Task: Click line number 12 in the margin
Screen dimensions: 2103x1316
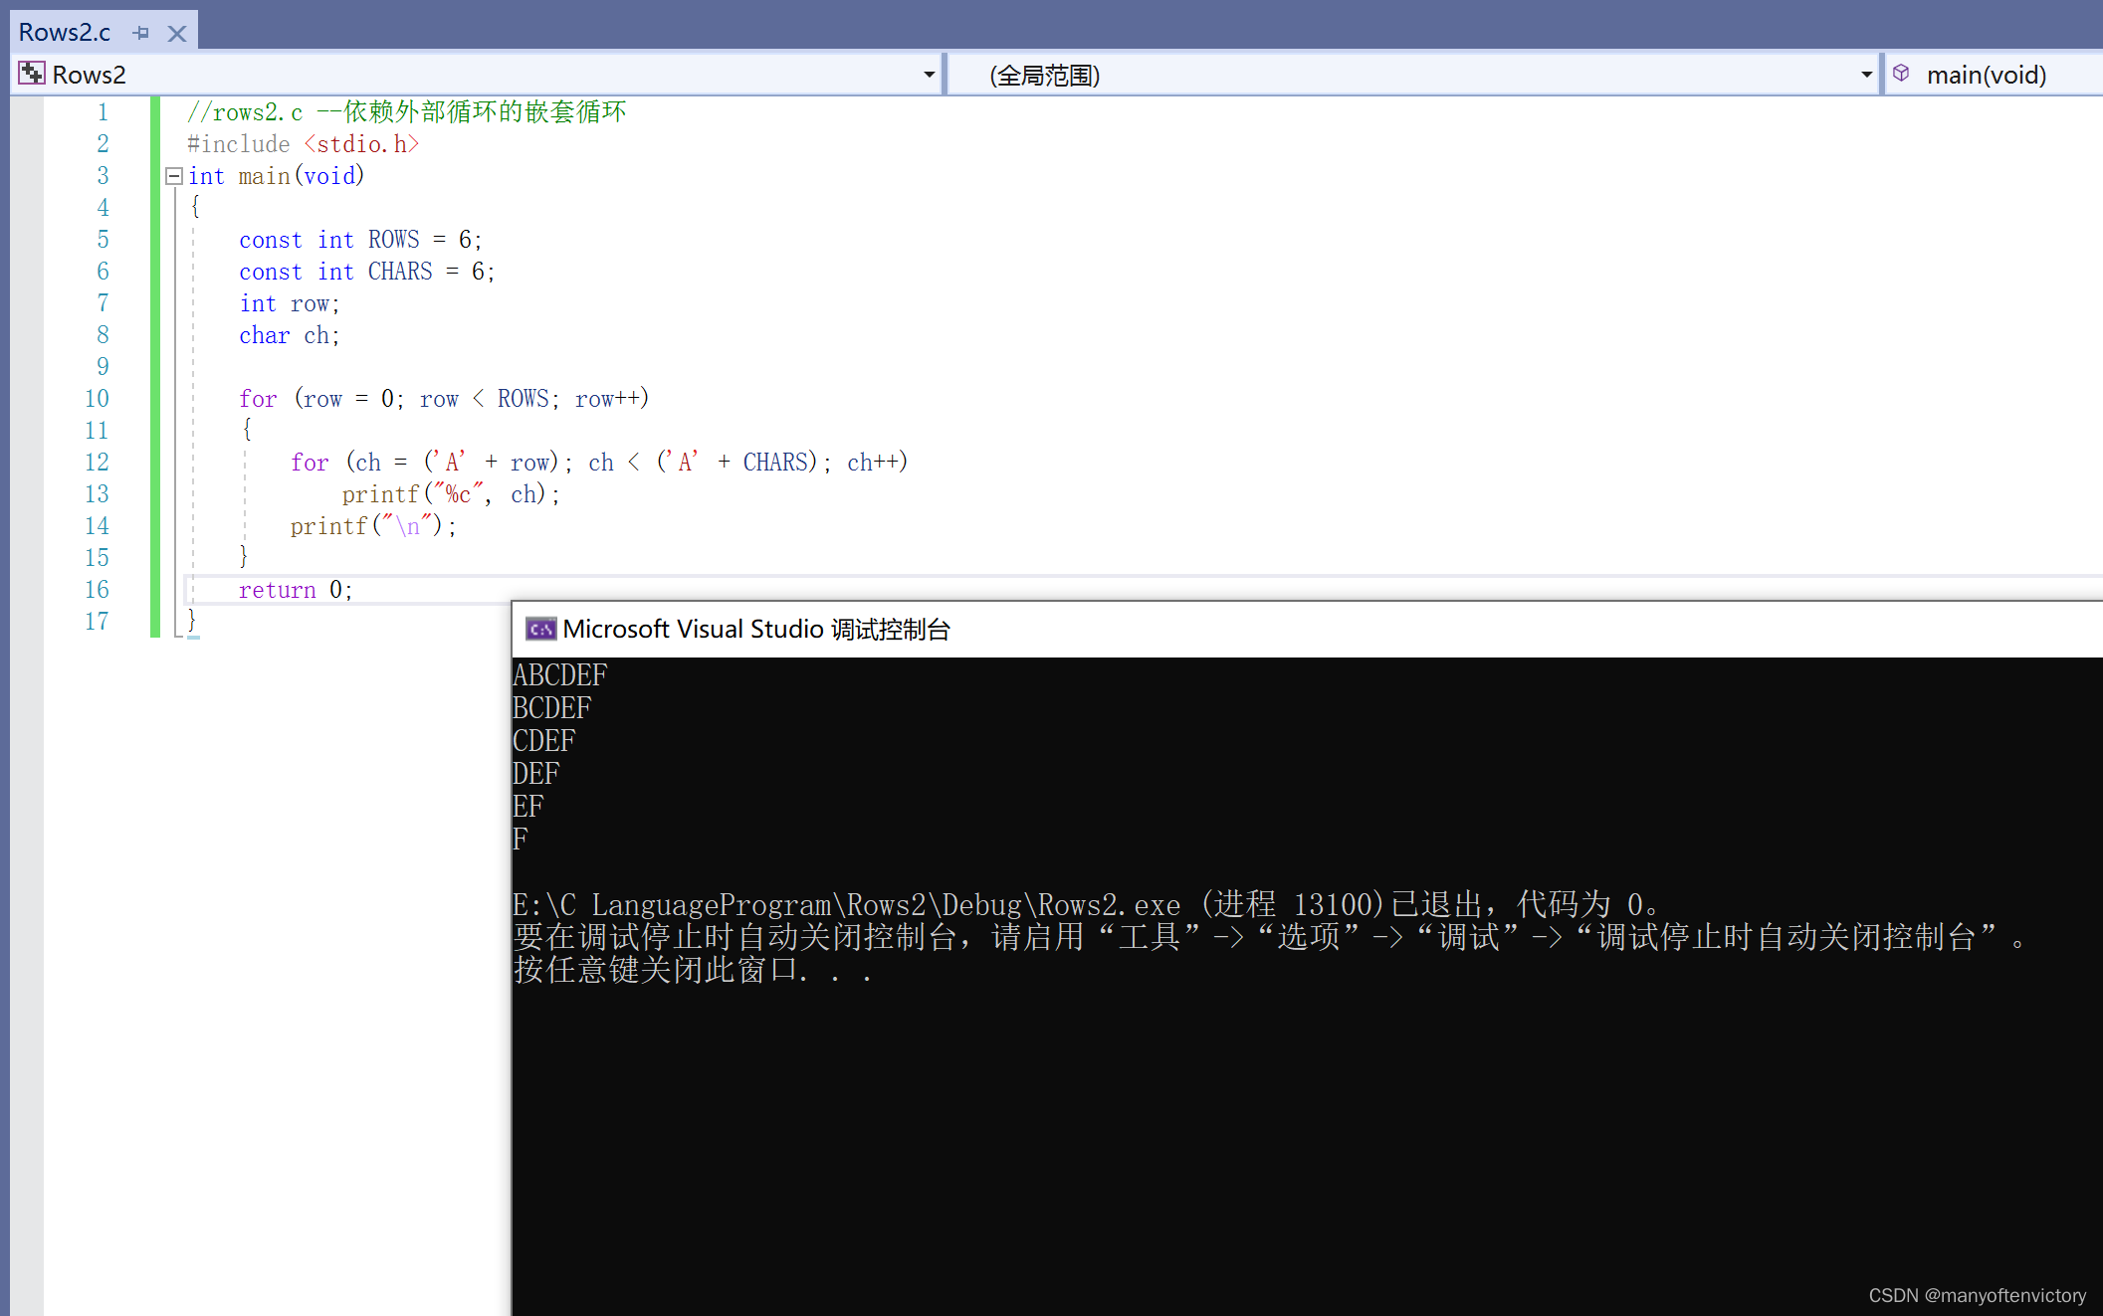Action: (x=97, y=463)
